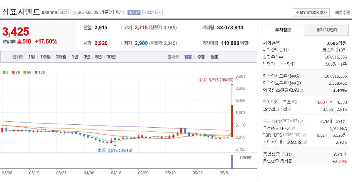Switch to the 투자정보 tab
352x182 pixels.
click(283, 30)
